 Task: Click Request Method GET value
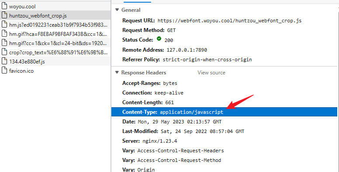171,30
